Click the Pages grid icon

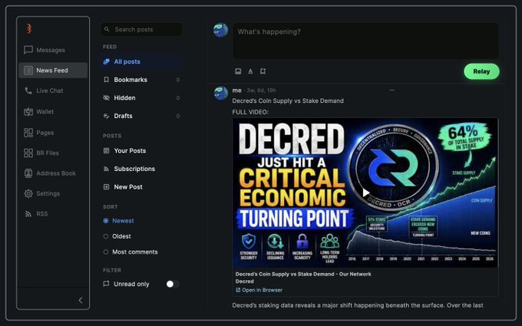(28, 133)
